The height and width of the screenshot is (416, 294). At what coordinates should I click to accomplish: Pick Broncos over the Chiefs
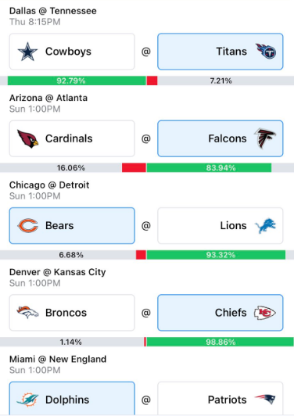click(x=72, y=313)
